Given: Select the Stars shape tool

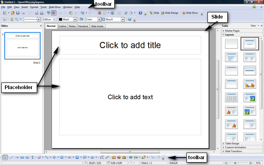Looking at the screenshot, I should 92,158.
